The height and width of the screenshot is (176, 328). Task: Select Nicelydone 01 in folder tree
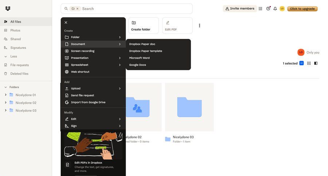pyautogui.click(x=26, y=95)
